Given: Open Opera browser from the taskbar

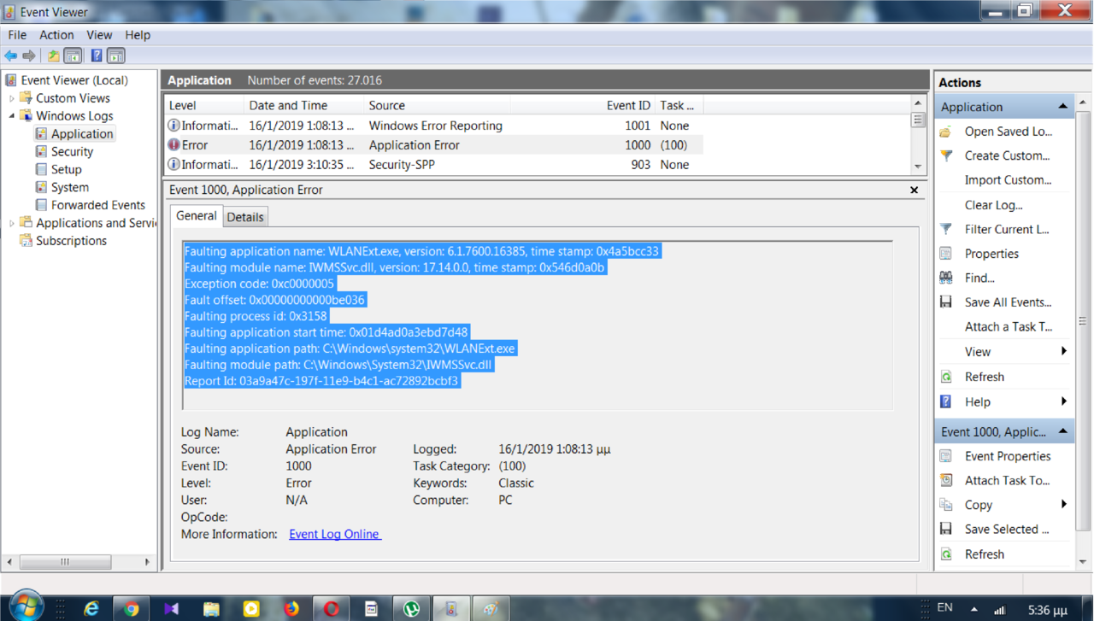Looking at the screenshot, I should [332, 608].
